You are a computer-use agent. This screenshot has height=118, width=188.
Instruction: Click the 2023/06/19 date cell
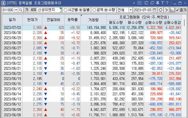click(12, 79)
